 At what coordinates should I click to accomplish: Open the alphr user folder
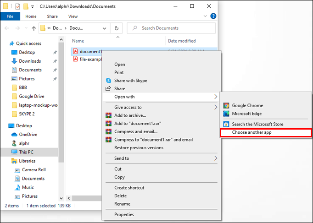coord(24,143)
